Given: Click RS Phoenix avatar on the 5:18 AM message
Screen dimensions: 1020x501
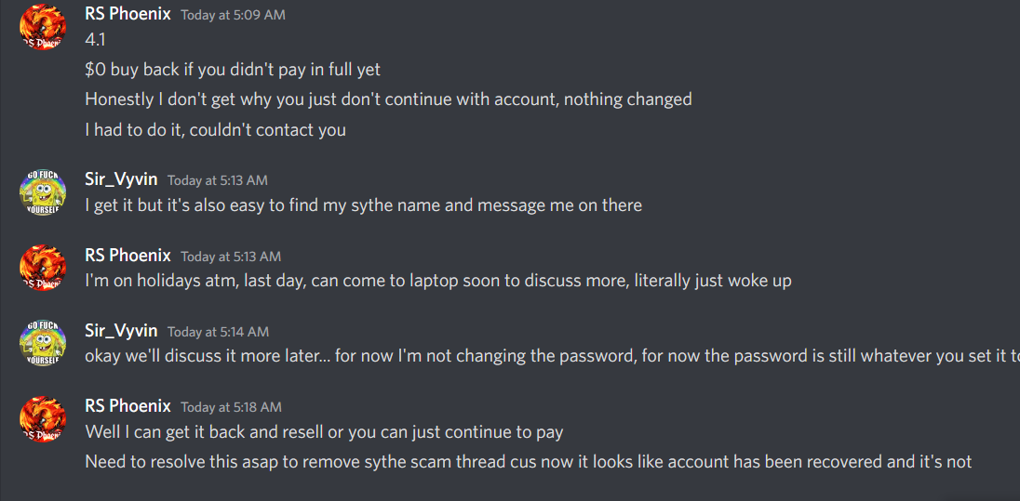Looking at the screenshot, I should [x=43, y=418].
